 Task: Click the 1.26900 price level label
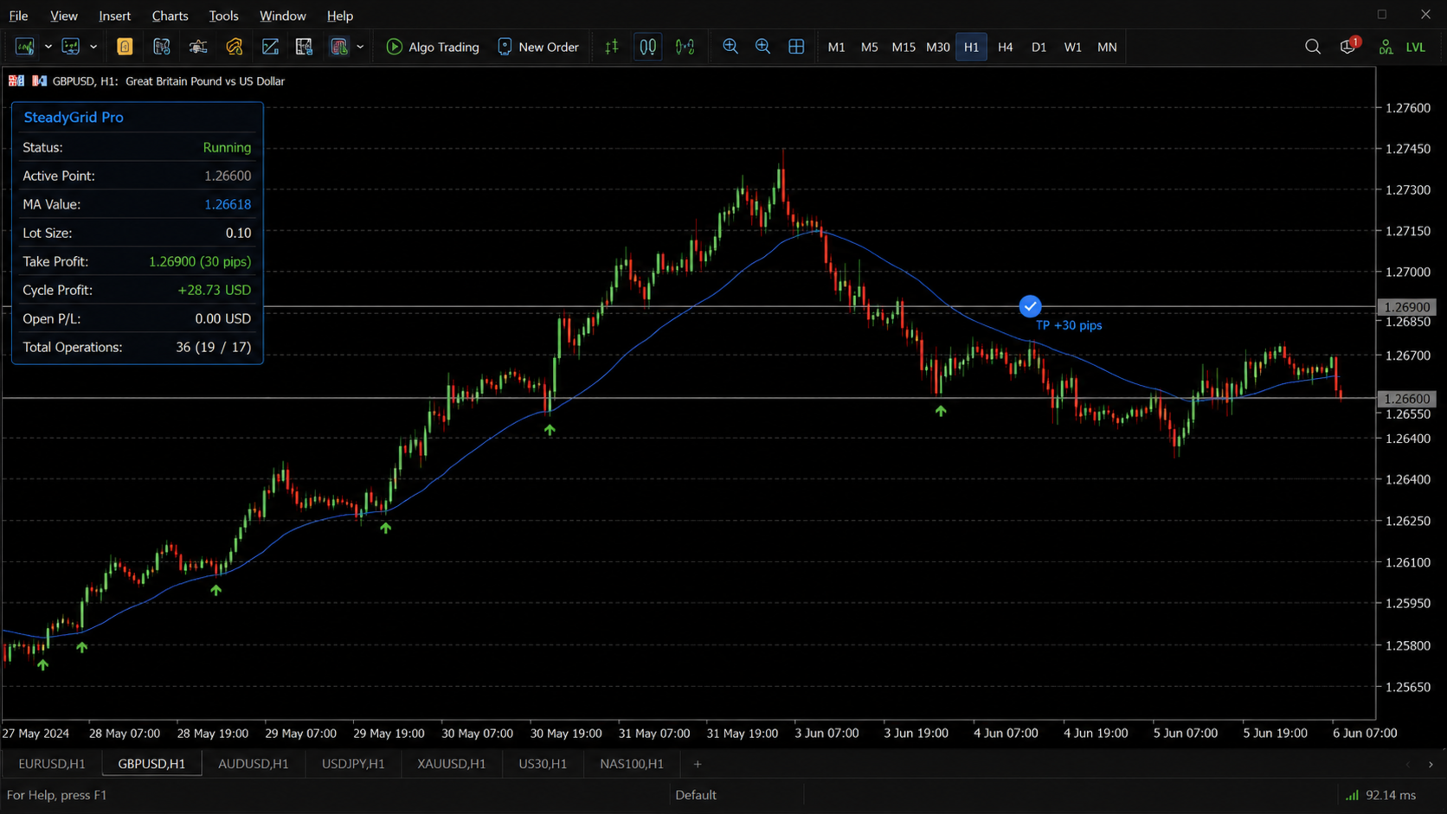(x=1406, y=307)
